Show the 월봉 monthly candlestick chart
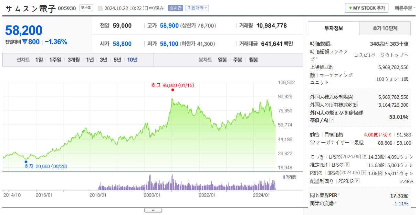Viewport: 419px width, 215px height. 253,60
